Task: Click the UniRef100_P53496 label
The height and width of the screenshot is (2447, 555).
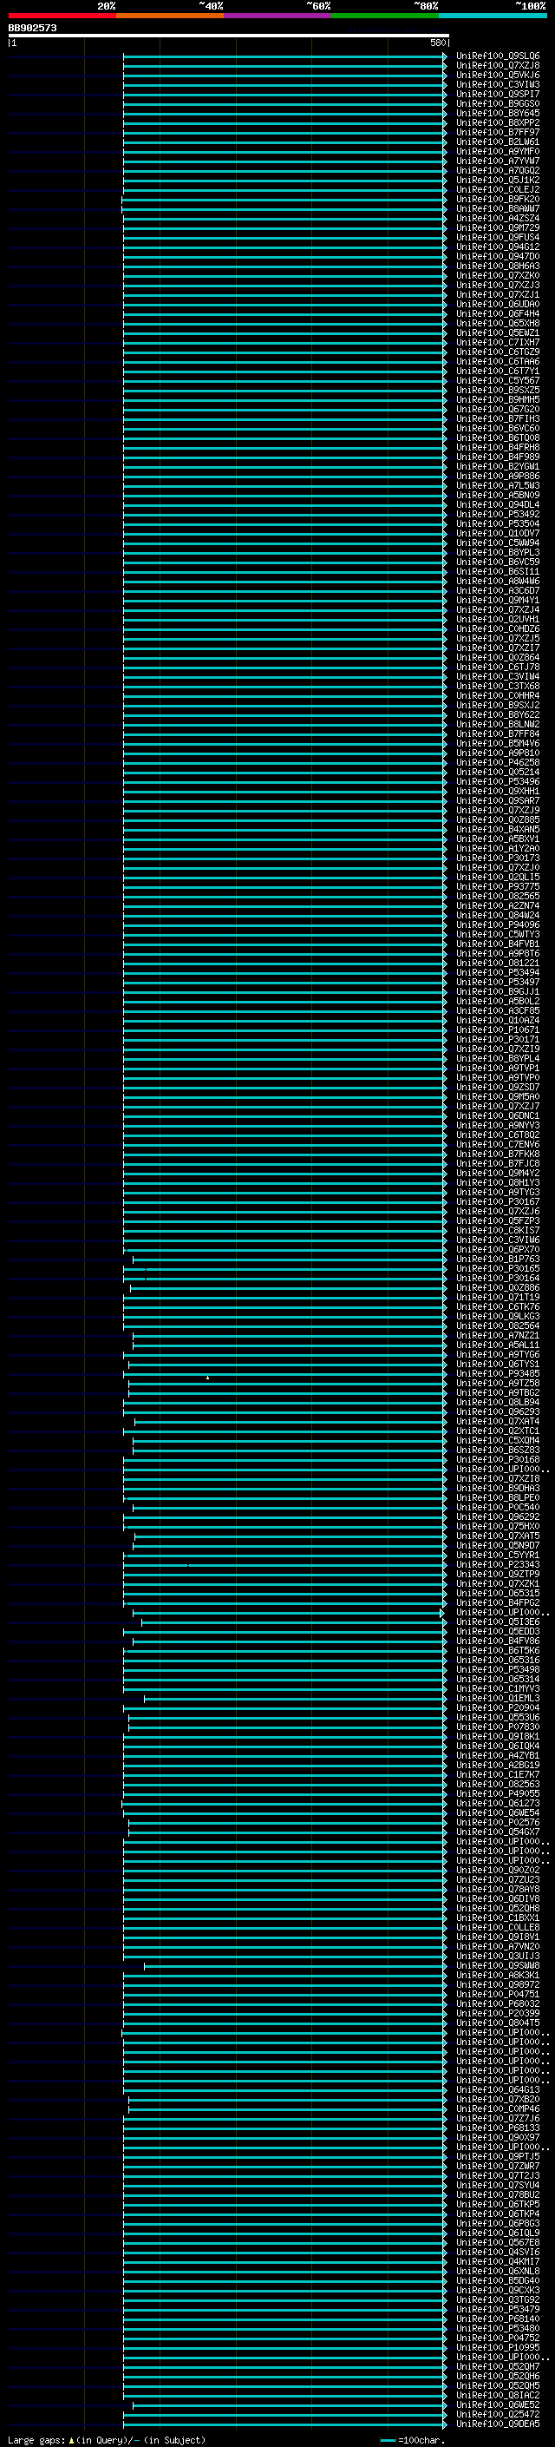Action: click(498, 782)
